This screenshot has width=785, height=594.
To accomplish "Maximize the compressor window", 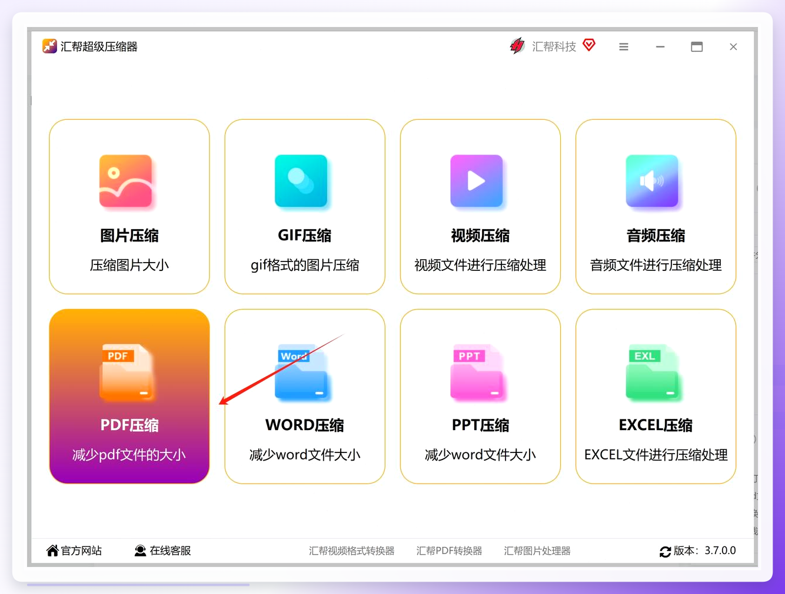I will point(697,47).
